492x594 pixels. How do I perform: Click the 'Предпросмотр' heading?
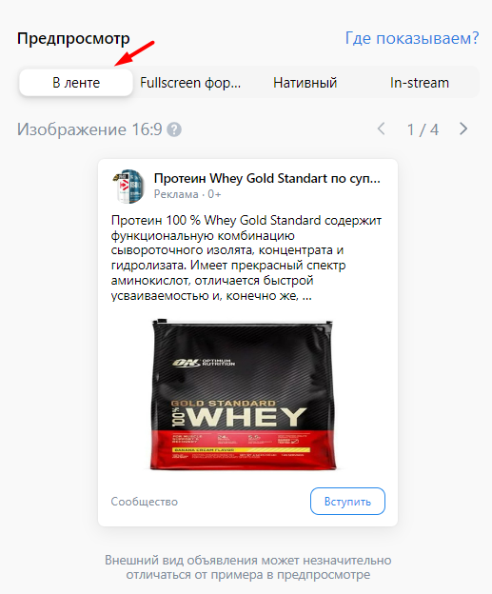pyautogui.click(x=73, y=39)
